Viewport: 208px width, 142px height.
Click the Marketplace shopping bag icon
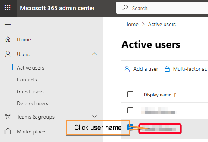point(8,132)
